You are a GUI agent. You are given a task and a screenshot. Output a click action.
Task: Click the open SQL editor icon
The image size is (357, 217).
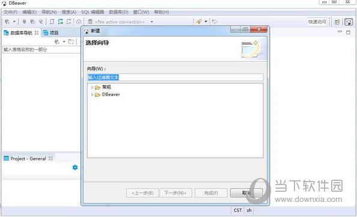click(52, 22)
